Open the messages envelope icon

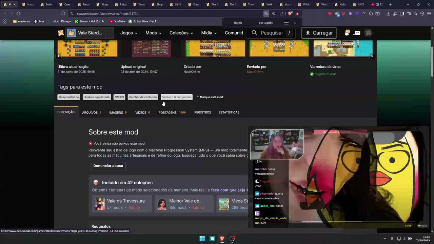[x=357, y=33]
